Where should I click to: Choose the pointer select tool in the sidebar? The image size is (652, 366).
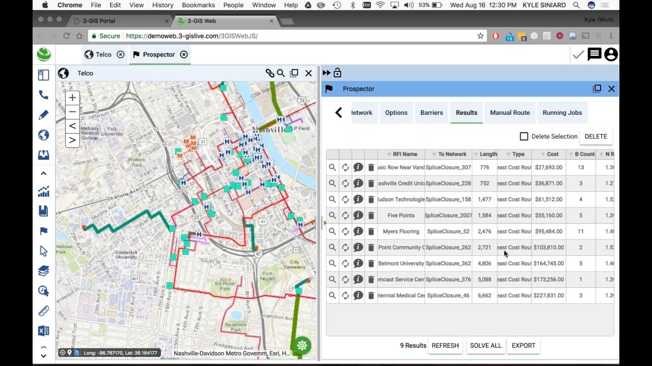point(43,251)
